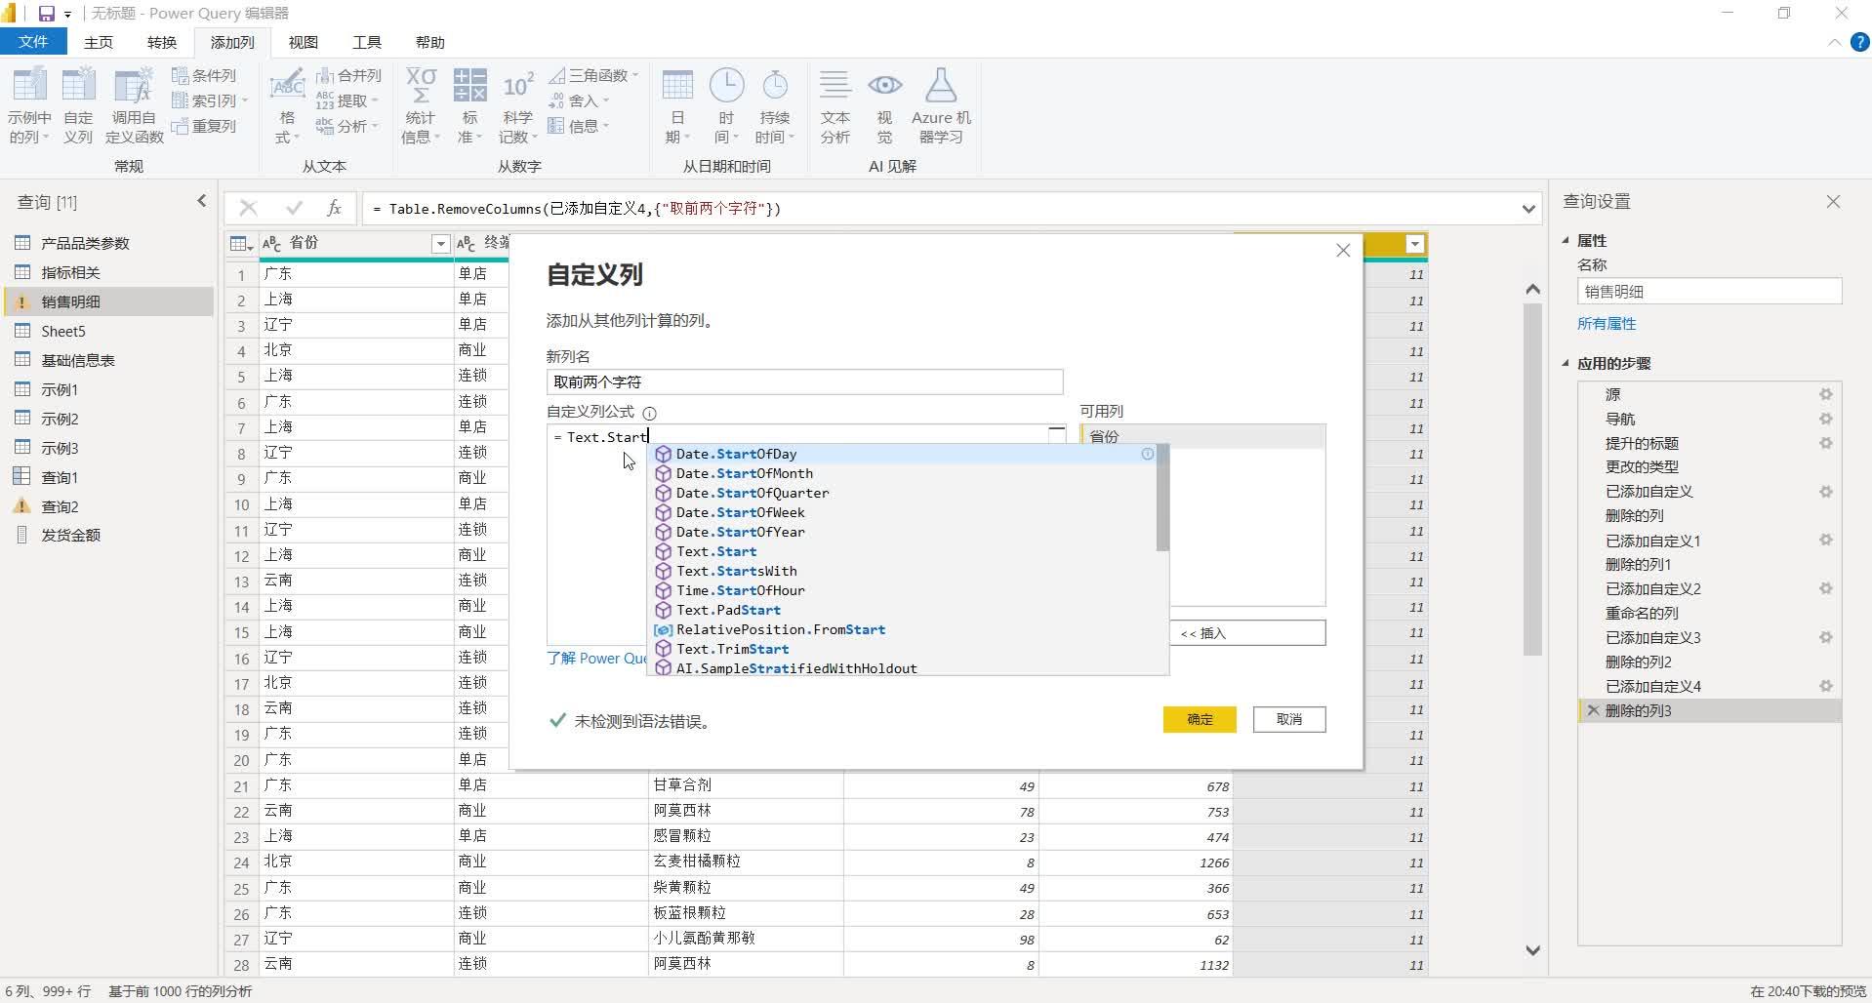This screenshot has height=1003, width=1872.
Task: Open the 文件 menu
Action: click(33, 42)
